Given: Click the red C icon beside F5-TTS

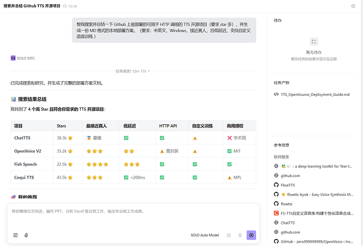Looking at the screenshot, I should click(x=276, y=213).
